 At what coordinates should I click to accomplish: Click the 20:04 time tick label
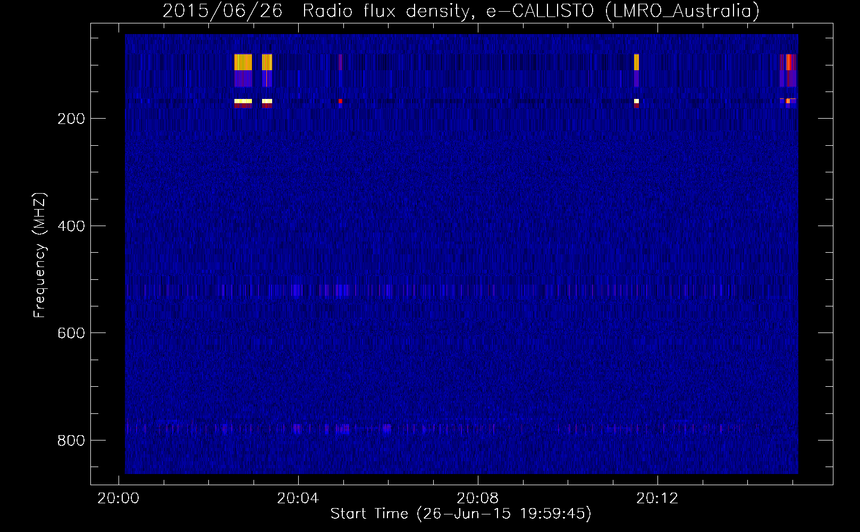click(x=298, y=498)
